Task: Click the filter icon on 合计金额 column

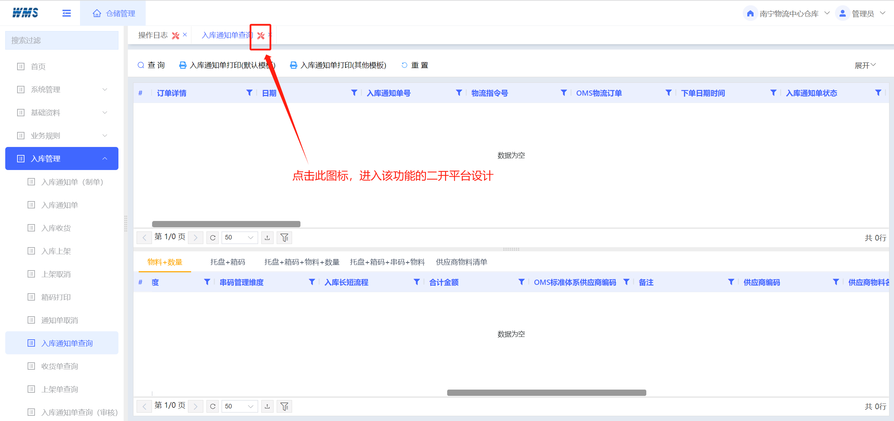Action: coord(521,282)
